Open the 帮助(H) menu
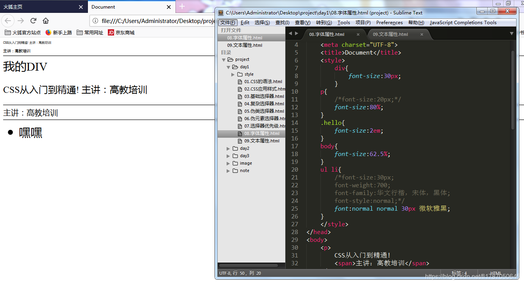 pyautogui.click(x=416, y=23)
